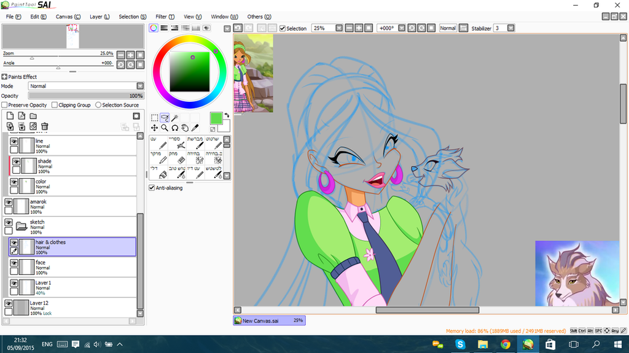
Task: Hide the shade layer eye icon
Action: [16, 161]
